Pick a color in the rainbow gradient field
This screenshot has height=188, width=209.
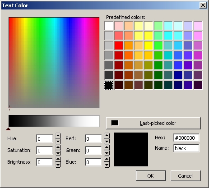click(x=54, y=63)
